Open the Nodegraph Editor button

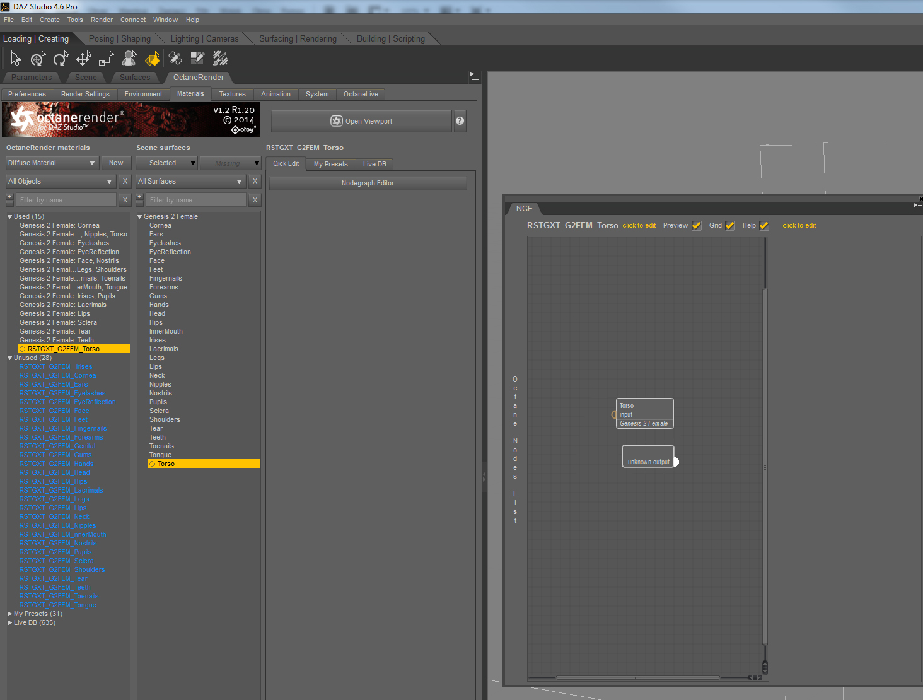pos(368,184)
